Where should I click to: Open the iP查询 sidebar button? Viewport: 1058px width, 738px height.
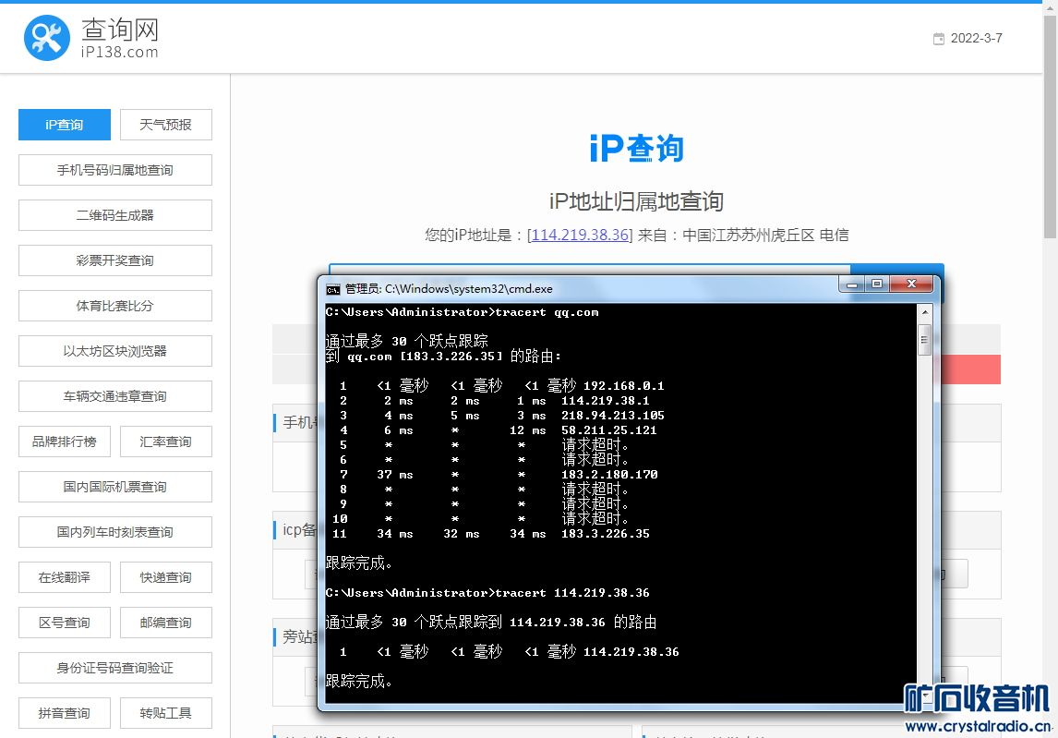64,125
